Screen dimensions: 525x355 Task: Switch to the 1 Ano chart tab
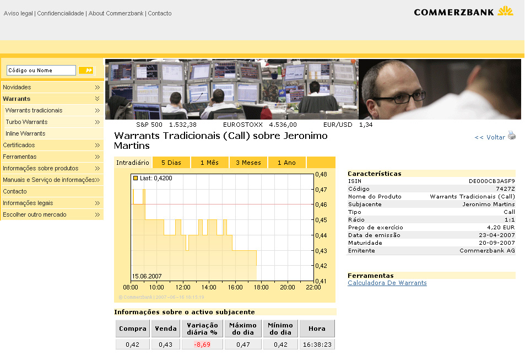[x=286, y=163]
